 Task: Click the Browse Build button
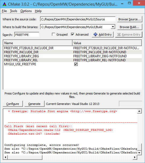(130, 27)
